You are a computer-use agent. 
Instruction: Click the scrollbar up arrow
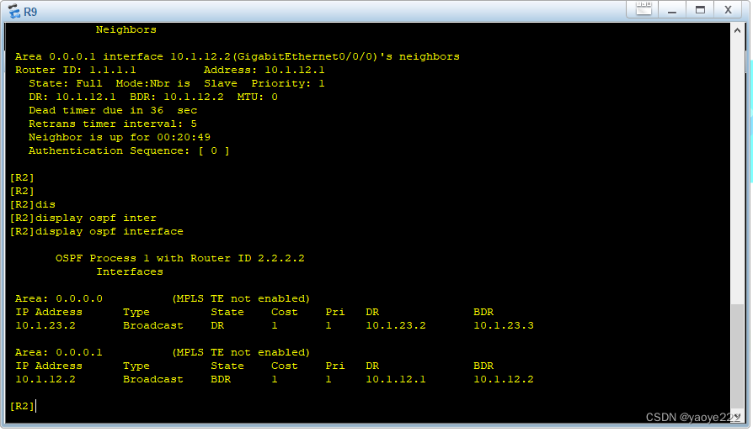737,30
